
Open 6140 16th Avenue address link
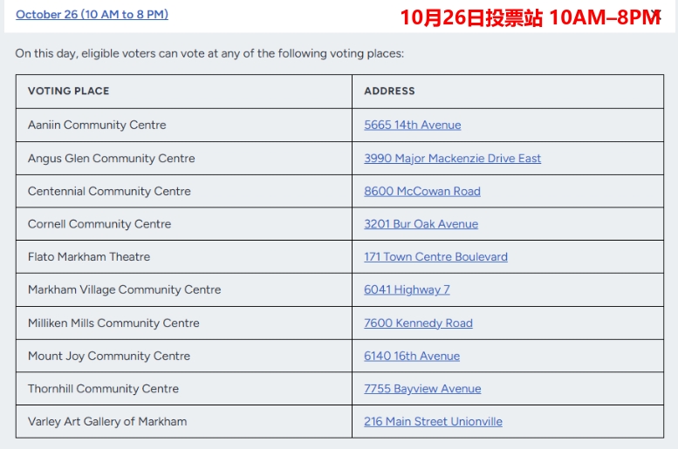point(412,356)
